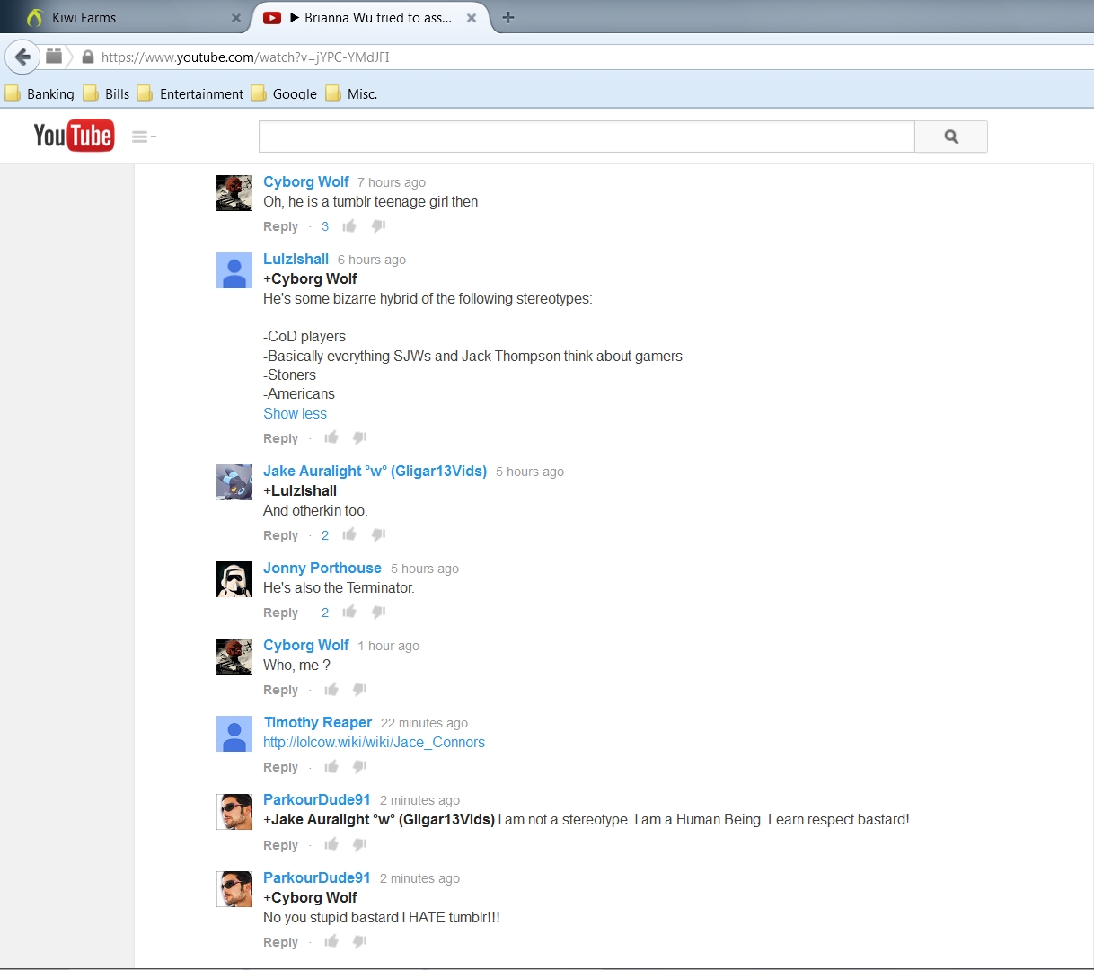Like 'He's also the Terminator' comment
This screenshot has width=1094, height=970.
[x=349, y=612]
